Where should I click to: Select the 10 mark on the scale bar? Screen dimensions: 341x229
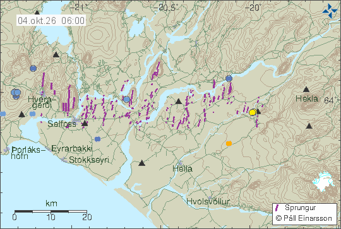51,217
